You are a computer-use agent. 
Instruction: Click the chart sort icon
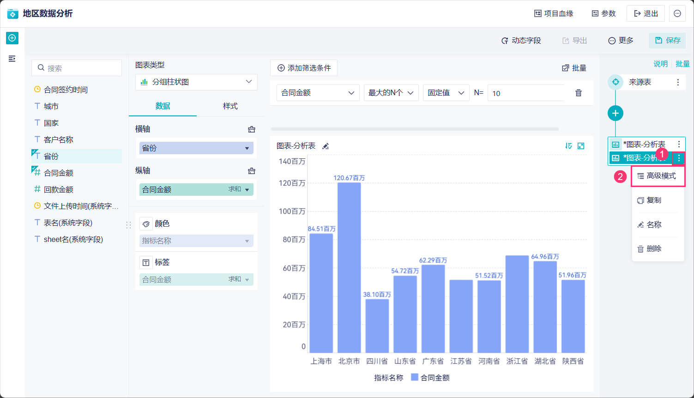[x=568, y=146]
